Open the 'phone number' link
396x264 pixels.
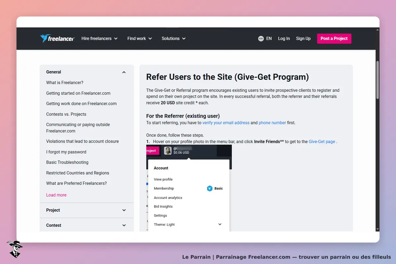(272, 123)
